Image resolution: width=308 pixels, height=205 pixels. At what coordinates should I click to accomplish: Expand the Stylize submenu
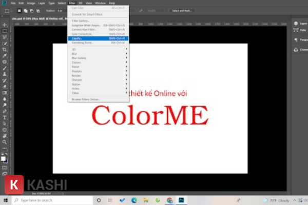98,85
